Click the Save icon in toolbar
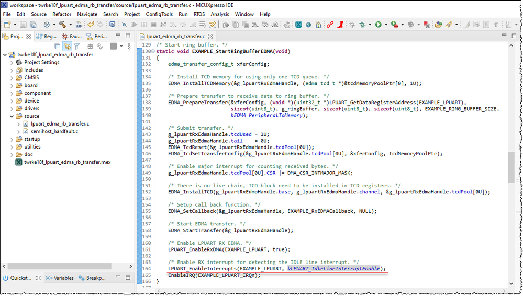Image resolution: width=523 pixels, height=296 pixels. [x=23, y=25]
